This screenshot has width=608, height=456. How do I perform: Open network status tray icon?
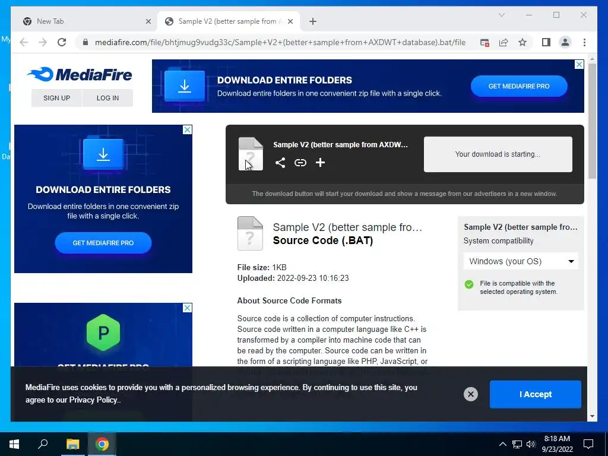(517, 444)
